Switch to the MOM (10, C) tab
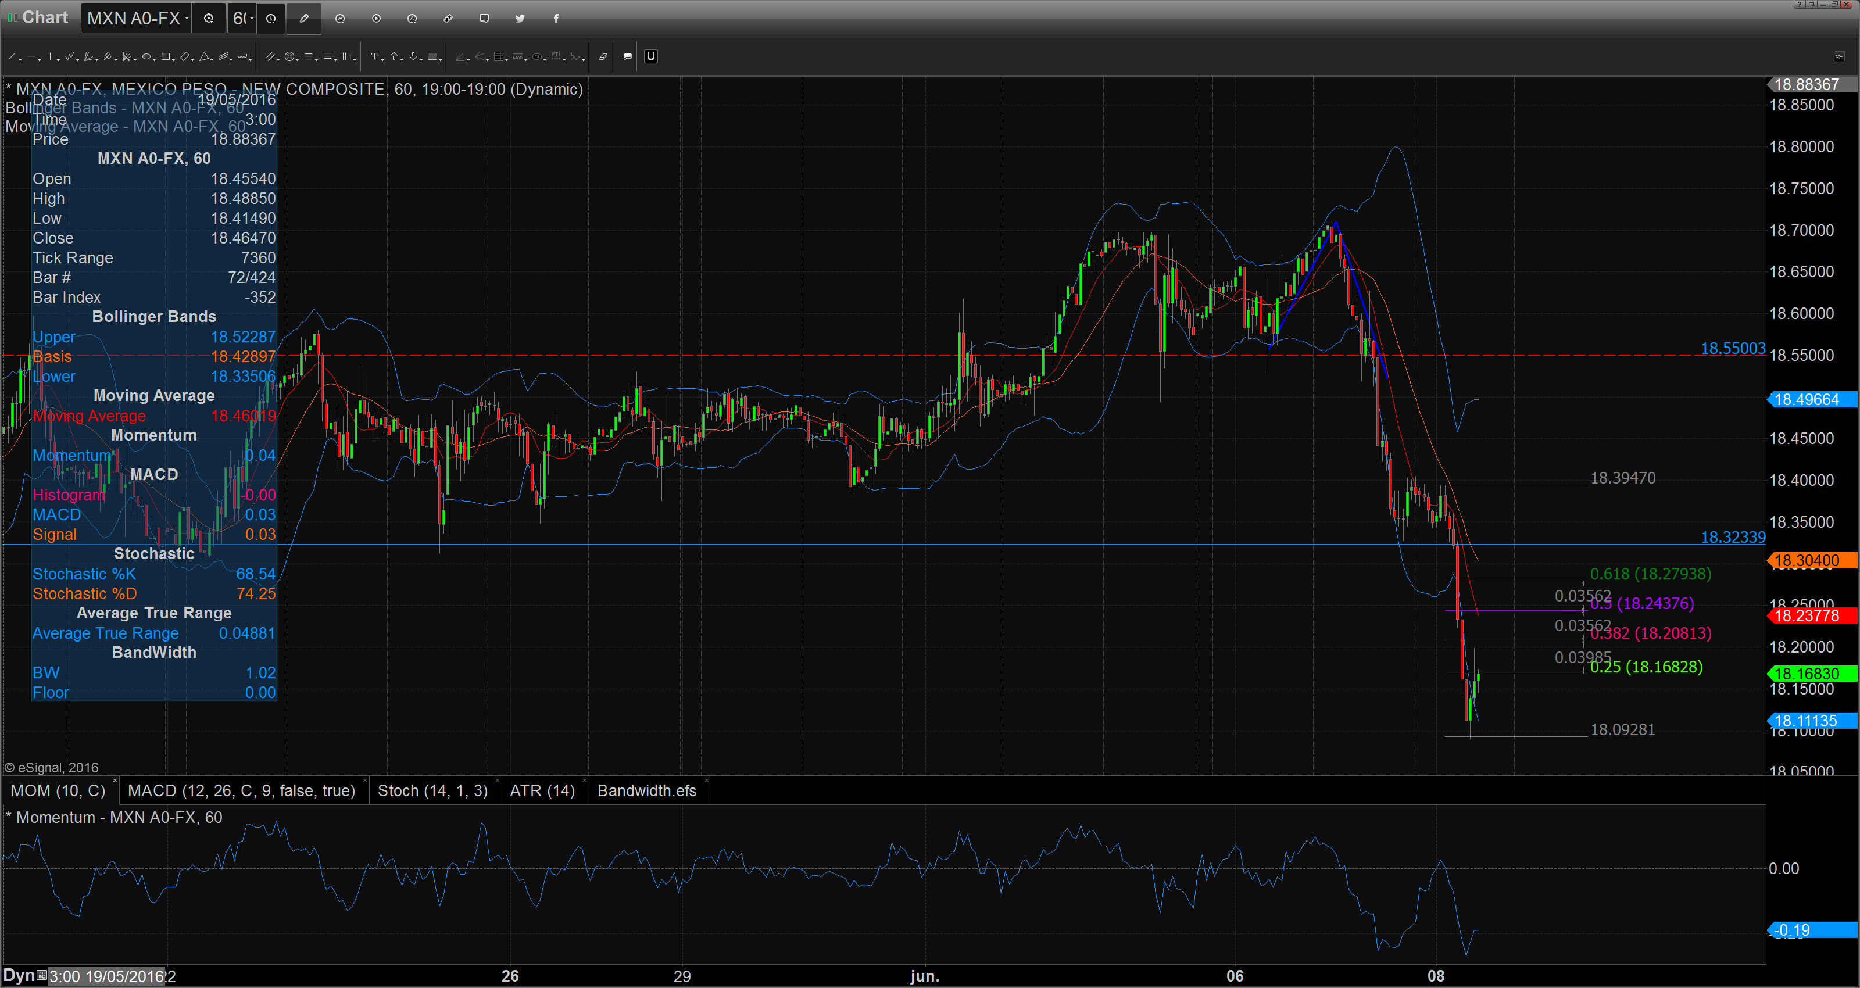This screenshot has width=1860, height=988. 58,791
